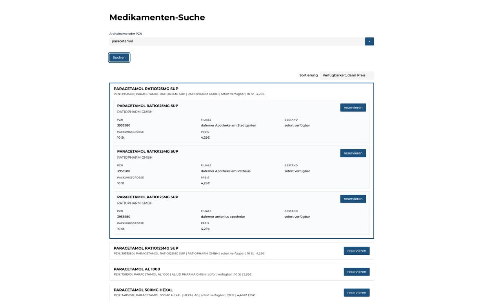This screenshot has width=502, height=301.
Task: Click the expanded group's summary line with PZN 3953580
Action: pos(189,94)
